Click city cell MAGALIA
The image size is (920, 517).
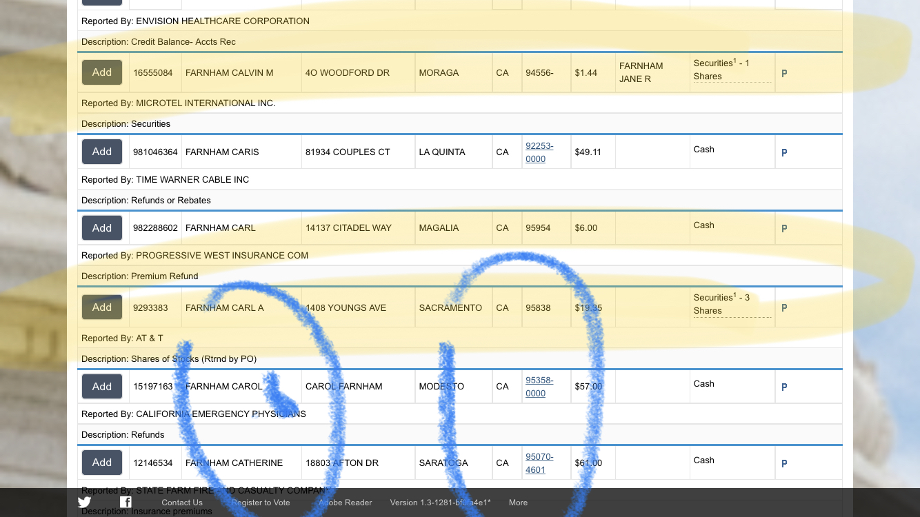439,227
